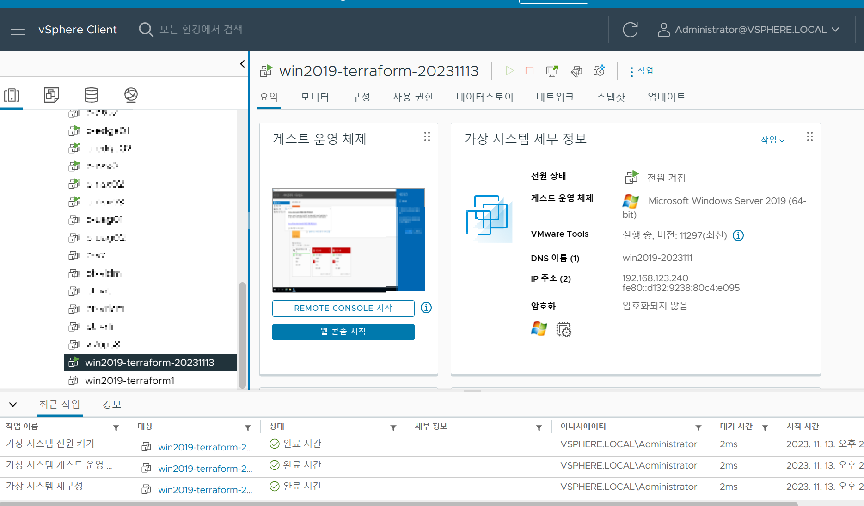
Task: Select the 모니터 tab
Action: point(315,97)
